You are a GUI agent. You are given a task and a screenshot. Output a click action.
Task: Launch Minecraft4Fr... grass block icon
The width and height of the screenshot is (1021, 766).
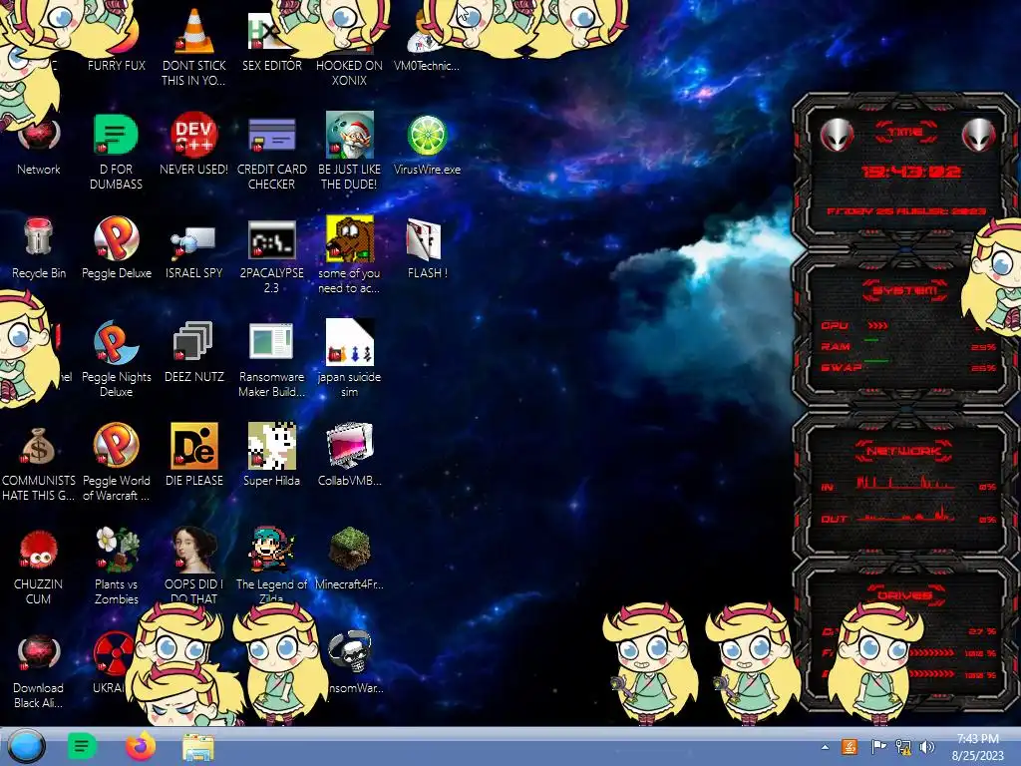pos(349,559)
